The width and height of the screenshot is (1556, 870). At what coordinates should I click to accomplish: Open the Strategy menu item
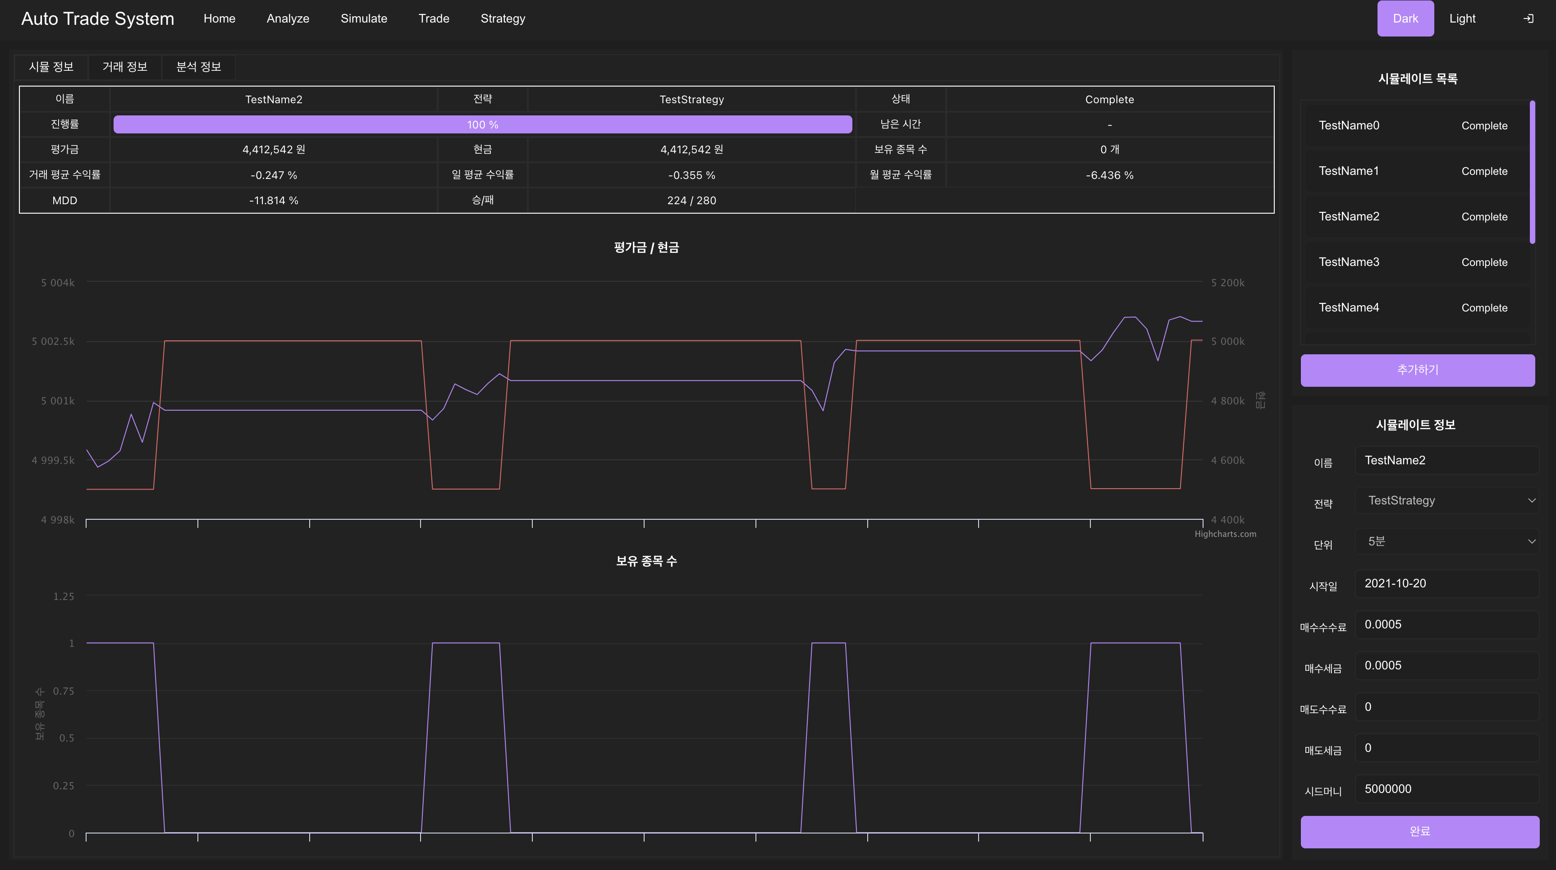503,19
